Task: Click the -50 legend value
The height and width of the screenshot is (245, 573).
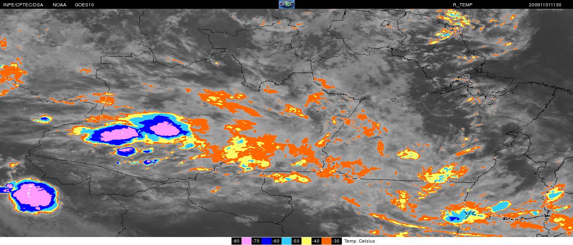Action: tap(296, 241)
